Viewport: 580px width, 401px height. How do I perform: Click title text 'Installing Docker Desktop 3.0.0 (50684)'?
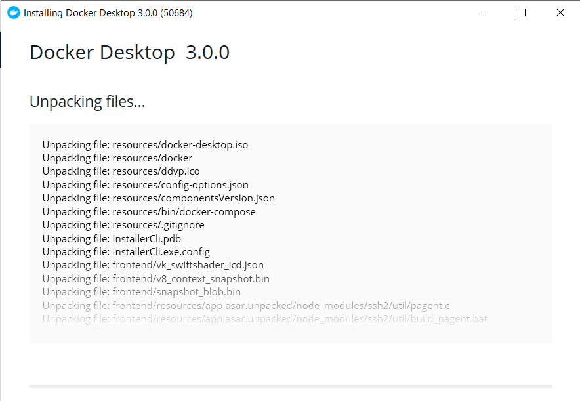click(x=108, y=13)
